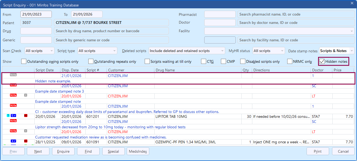
Task: Click the grey hidden Note badge
Action: (13, 75)
